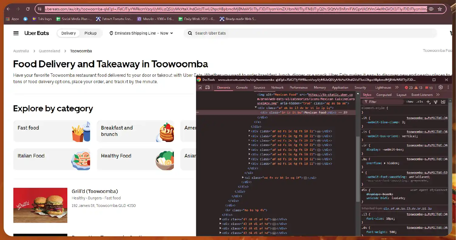
Task: Open the Grill'd (Toowoomba) restaurant link
Action: (x=95, y=191)
